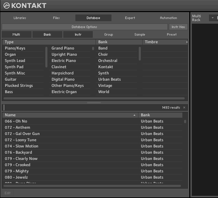Select Upright Piano subtype
This screenshot has height=198, width=218.
click(x=70, y=54)
